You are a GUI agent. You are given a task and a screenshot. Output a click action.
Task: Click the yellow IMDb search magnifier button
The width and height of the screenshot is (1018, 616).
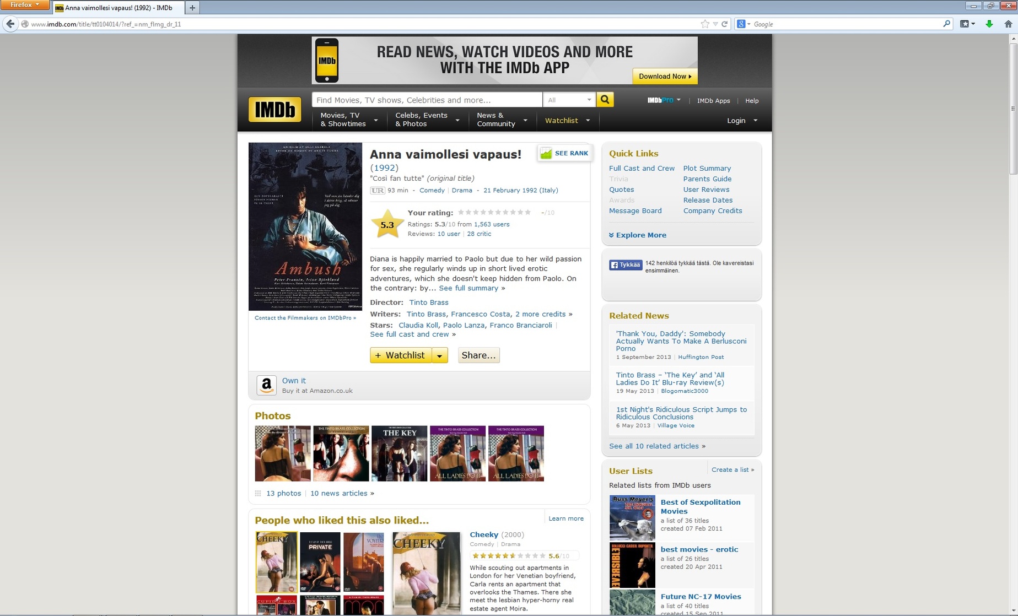click(605, 100)
